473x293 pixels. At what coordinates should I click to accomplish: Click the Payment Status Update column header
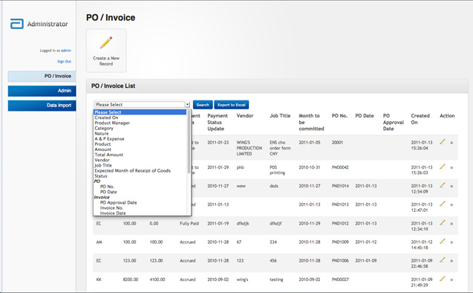tap(218, 122)
